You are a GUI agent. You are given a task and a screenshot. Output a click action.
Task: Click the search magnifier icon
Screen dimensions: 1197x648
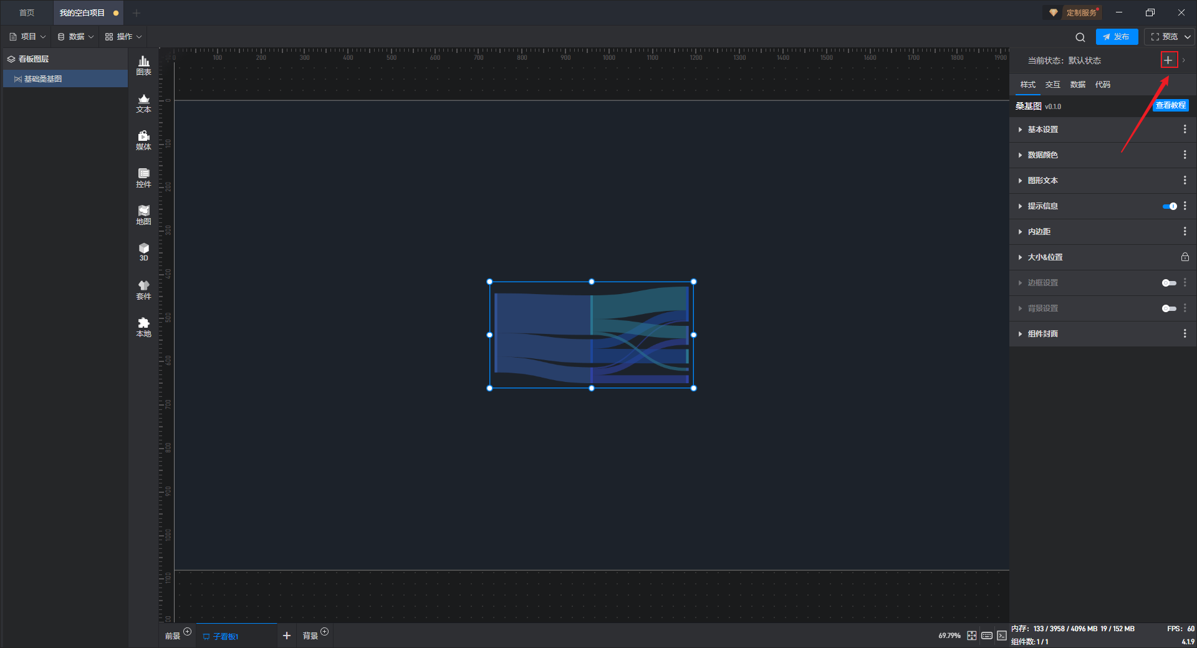tap(1080, 37)
